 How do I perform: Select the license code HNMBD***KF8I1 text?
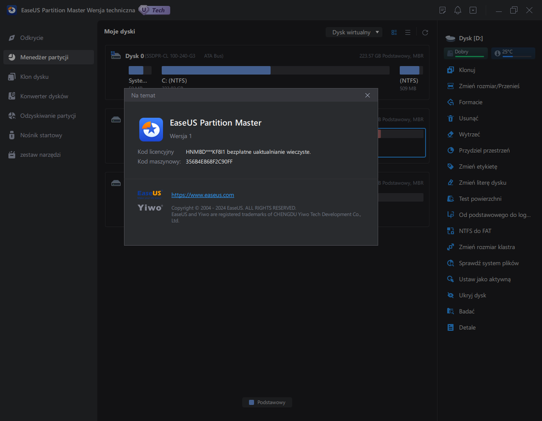point(205,152)
